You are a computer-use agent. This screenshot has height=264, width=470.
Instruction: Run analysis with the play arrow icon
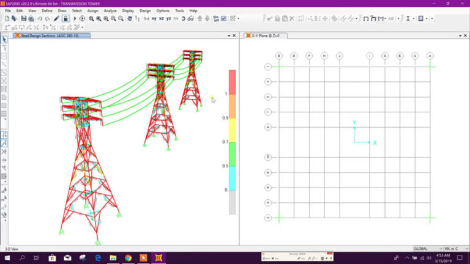click(x=75, y=18)
